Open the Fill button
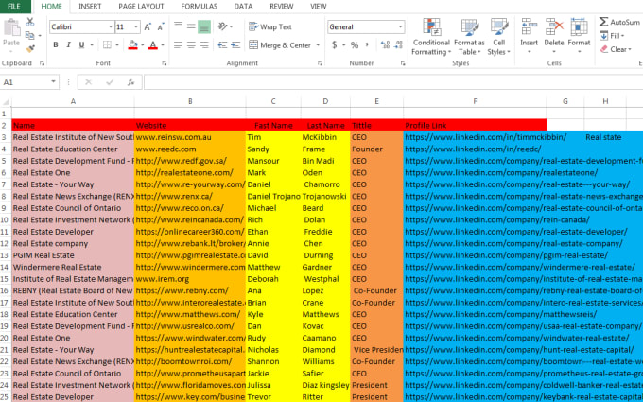 (612, 36)
